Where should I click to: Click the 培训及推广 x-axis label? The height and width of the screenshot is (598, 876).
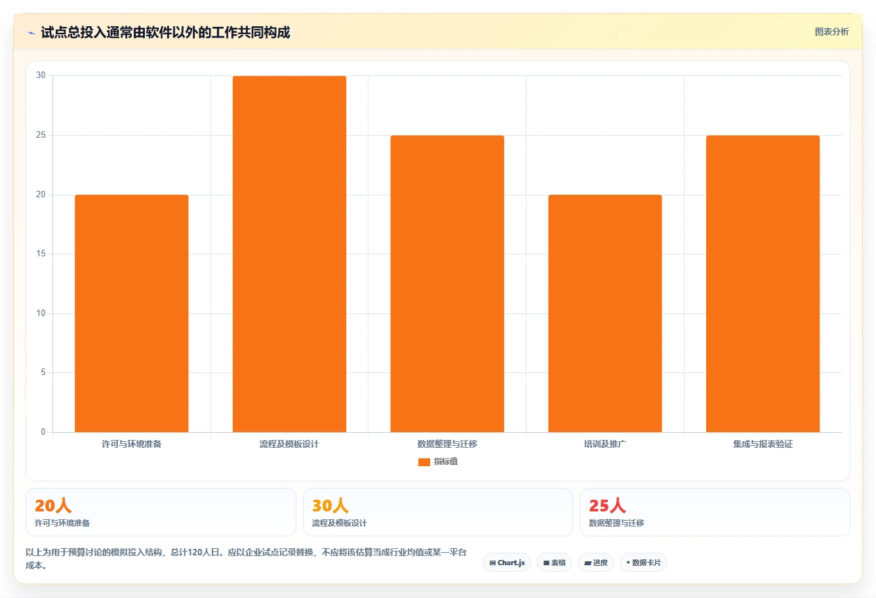tap(605, 444)
